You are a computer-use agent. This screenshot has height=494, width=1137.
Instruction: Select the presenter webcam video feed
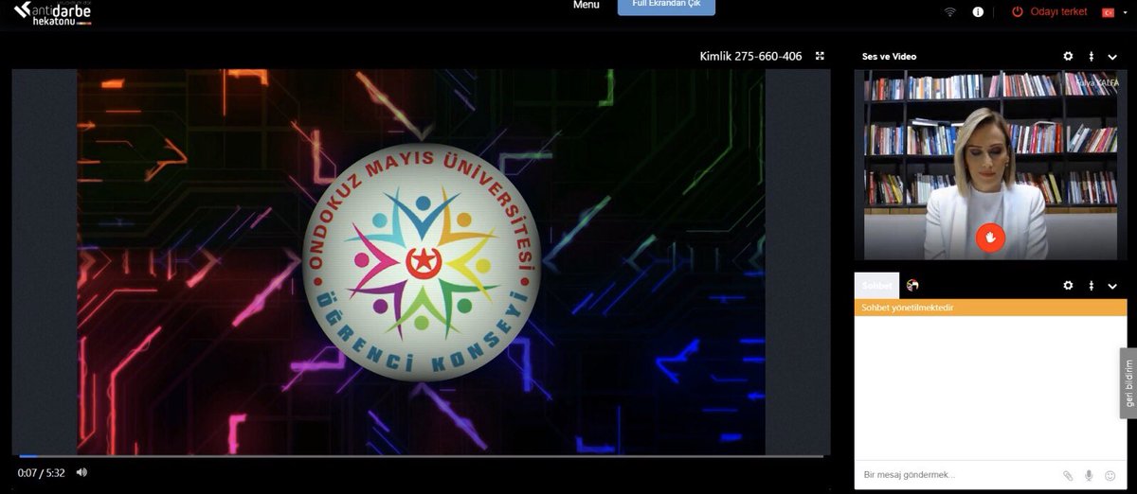point(991,165)
